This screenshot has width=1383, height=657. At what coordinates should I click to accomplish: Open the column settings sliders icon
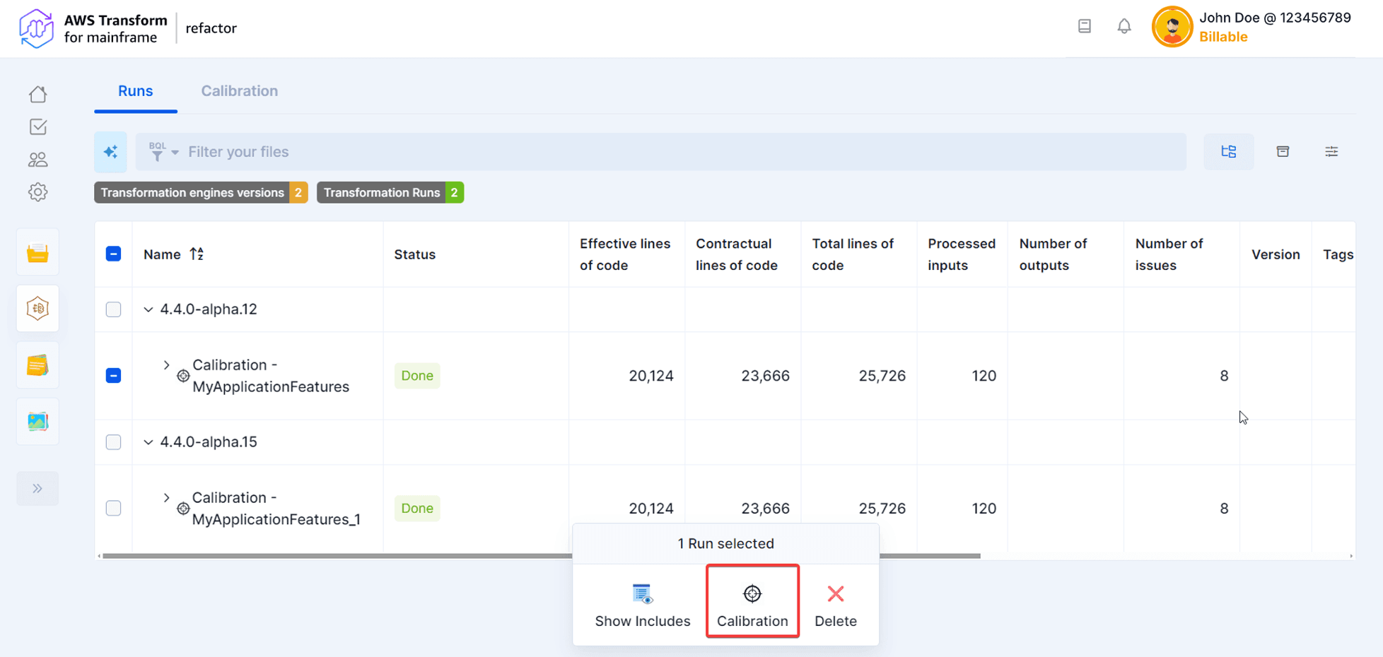click(1331, 152)
